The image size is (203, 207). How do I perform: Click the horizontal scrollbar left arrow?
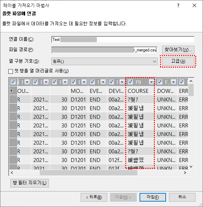[12, 172]
